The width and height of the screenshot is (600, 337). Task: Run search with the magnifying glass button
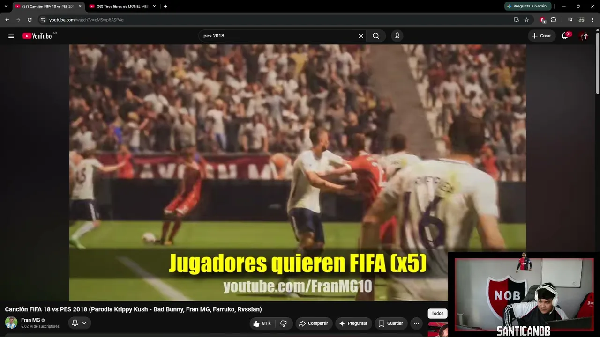(376, 36)
